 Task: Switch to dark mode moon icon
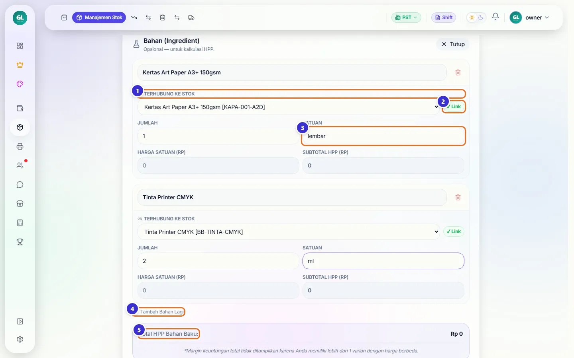point(481,18)
